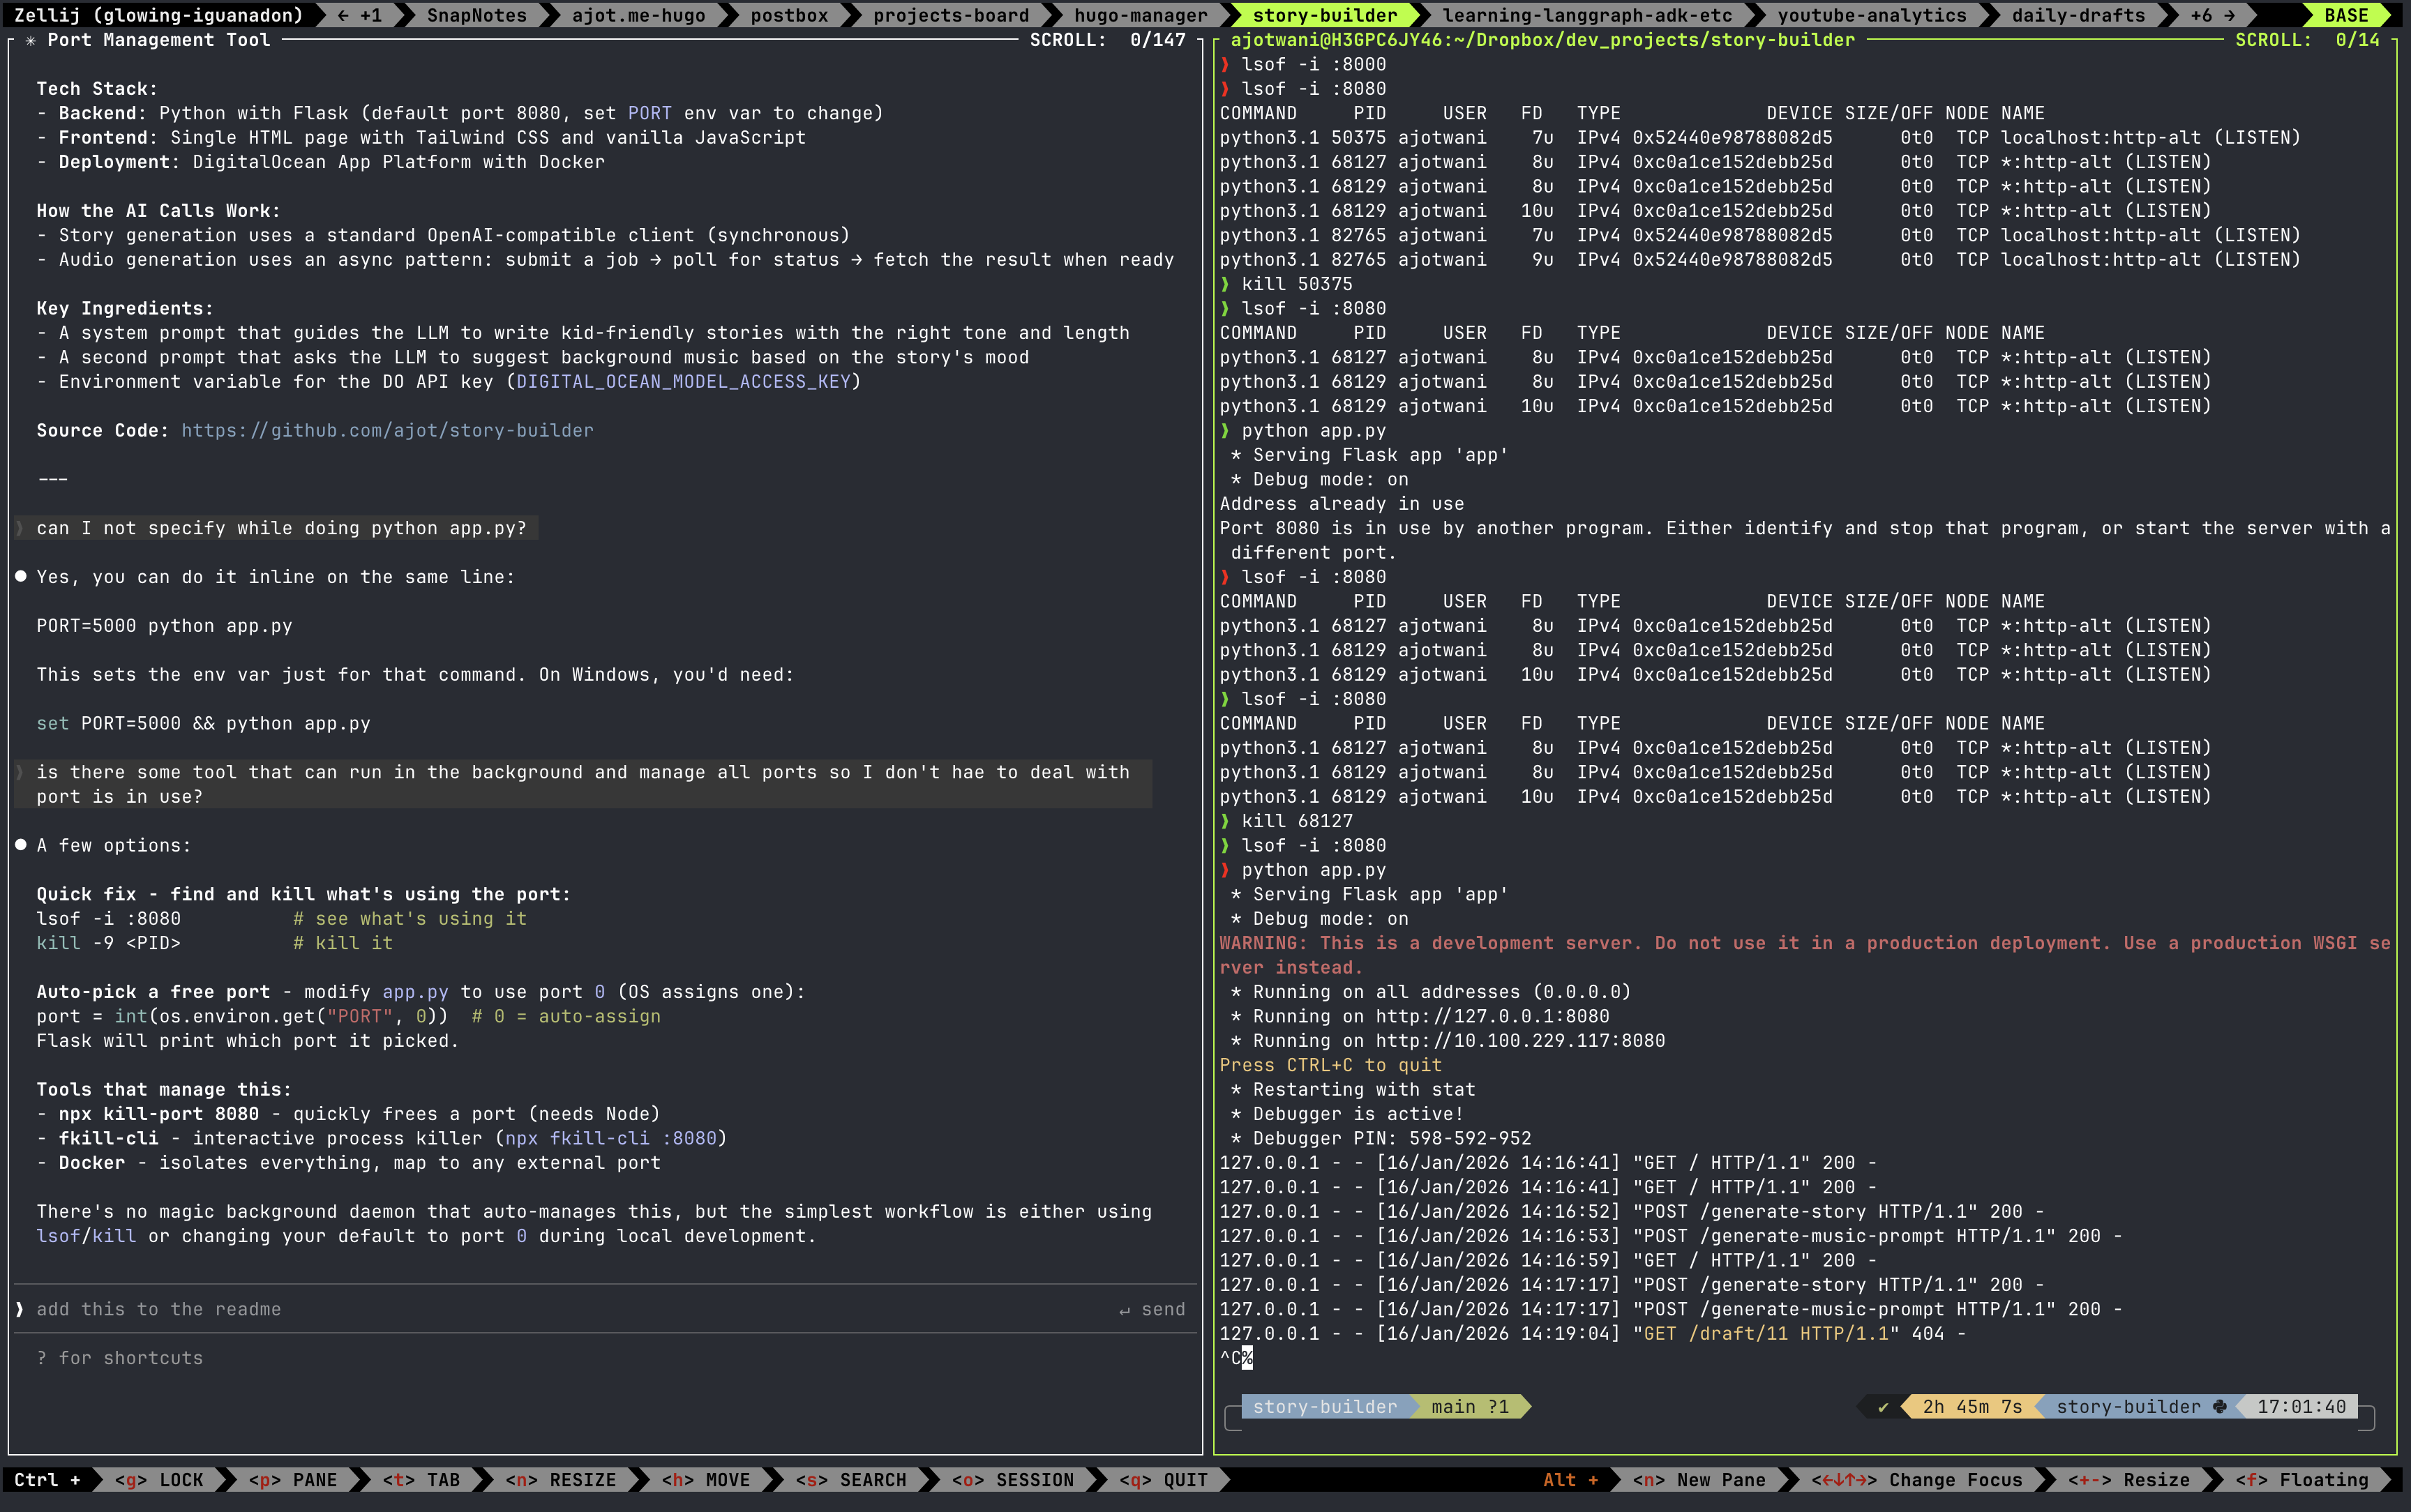
Task: Select PANE mode in status bar
Action: (293, 1479)
